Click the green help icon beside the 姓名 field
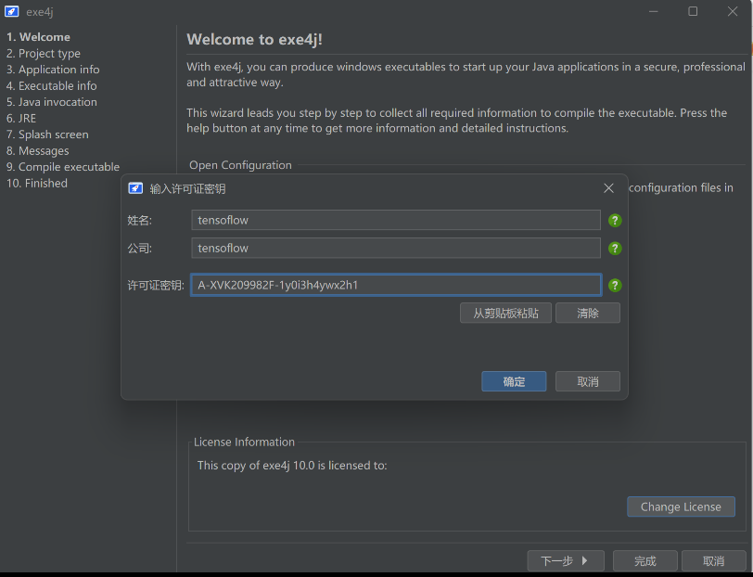Image resolution: width=753 pixels, height=577 pixels. point(615,221)
